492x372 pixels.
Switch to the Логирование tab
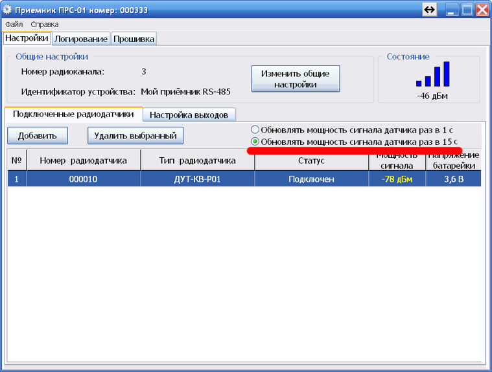coord(81,39)
